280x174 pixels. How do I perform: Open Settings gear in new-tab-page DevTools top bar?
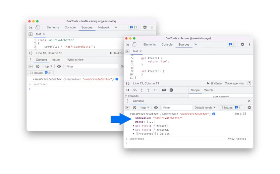[242, 44]
